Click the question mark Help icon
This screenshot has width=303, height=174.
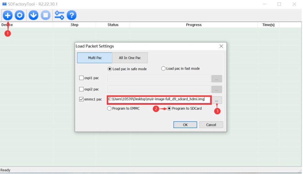coord(72,15)
